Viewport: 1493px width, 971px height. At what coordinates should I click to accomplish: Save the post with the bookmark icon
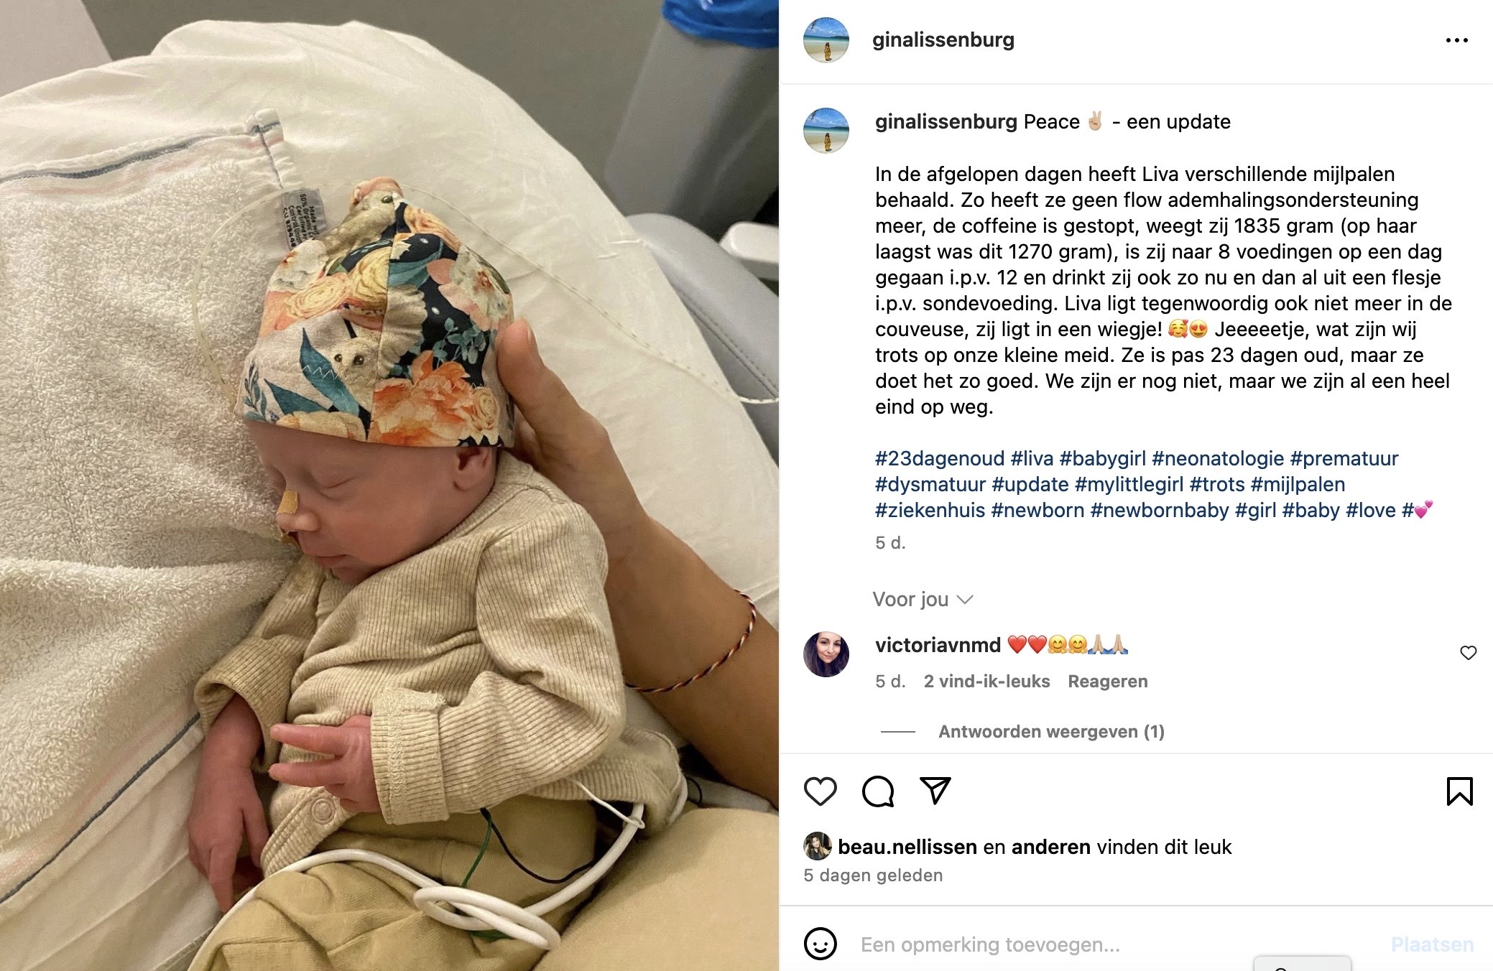click(1459, 791)
